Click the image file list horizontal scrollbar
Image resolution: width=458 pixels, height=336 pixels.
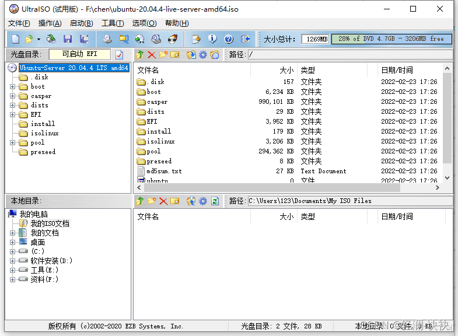click(x=272, y=187)
